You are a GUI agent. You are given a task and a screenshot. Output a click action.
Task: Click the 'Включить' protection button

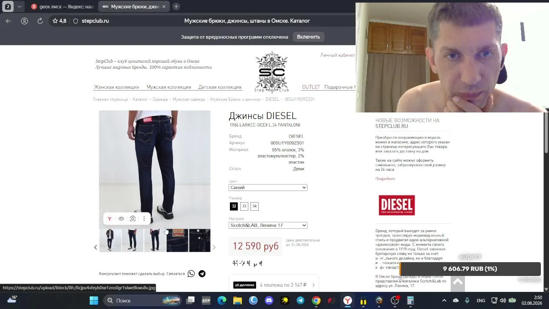[308, 37]
